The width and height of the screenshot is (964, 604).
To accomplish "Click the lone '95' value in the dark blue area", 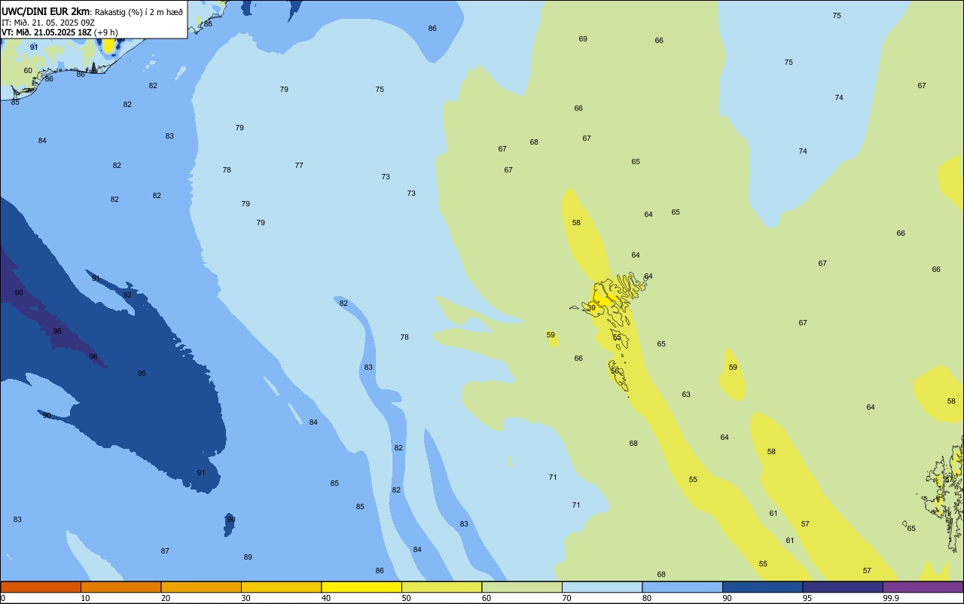I will [142, 373].
